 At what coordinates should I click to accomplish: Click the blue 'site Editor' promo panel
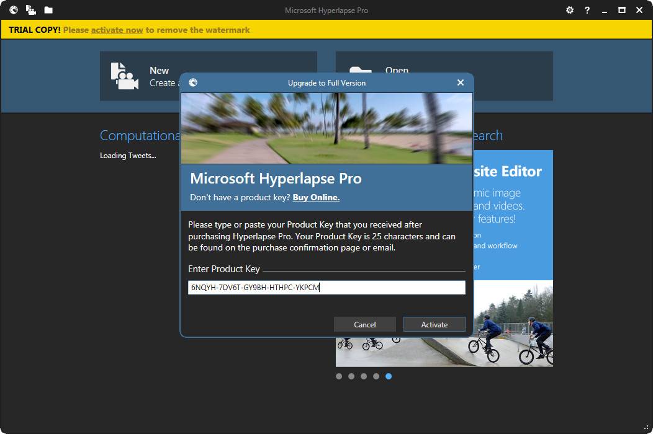coord(513,215)
